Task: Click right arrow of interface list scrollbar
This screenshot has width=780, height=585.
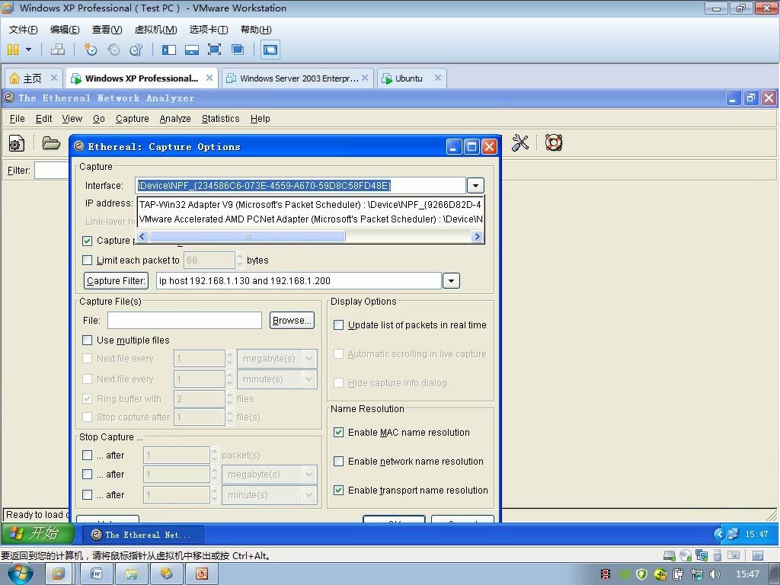Action: pyautogui.click(x=477, y=237)
